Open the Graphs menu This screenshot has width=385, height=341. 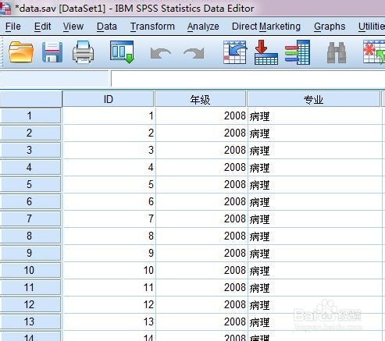click(x=330, y=27)
